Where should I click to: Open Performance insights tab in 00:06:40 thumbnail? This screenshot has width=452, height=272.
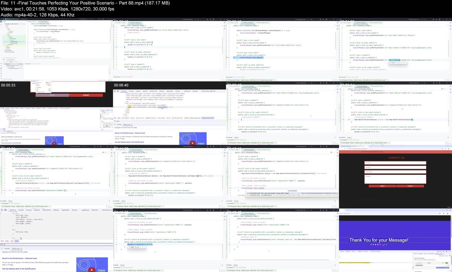click(x=208, y=91)
